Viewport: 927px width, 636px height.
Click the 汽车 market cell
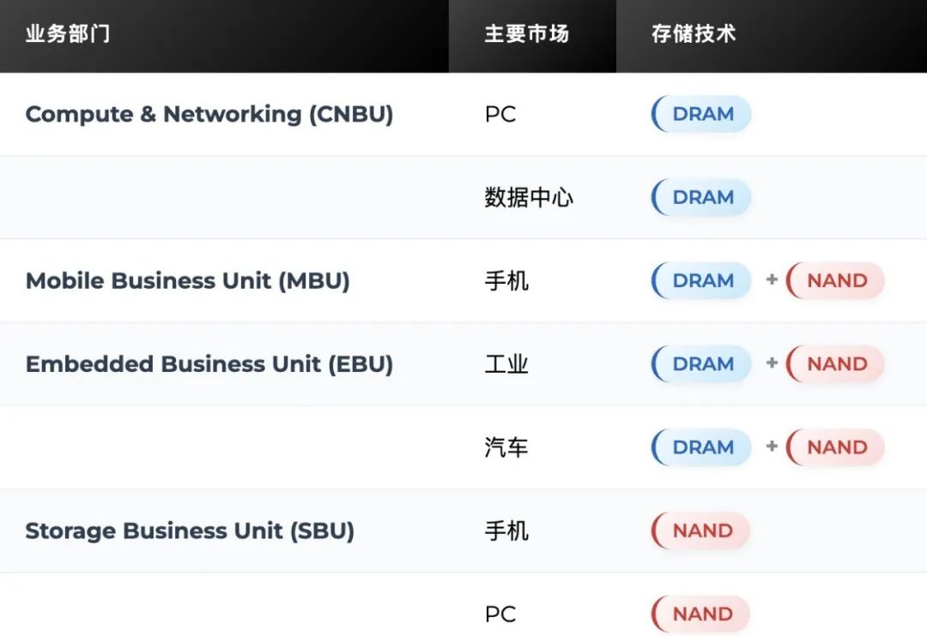click(x=506, y=447)
